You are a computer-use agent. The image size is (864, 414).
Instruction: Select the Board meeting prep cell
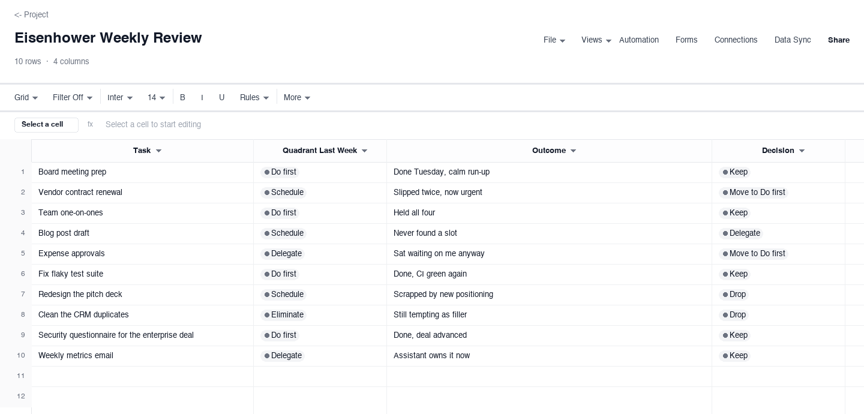point(142,172)
